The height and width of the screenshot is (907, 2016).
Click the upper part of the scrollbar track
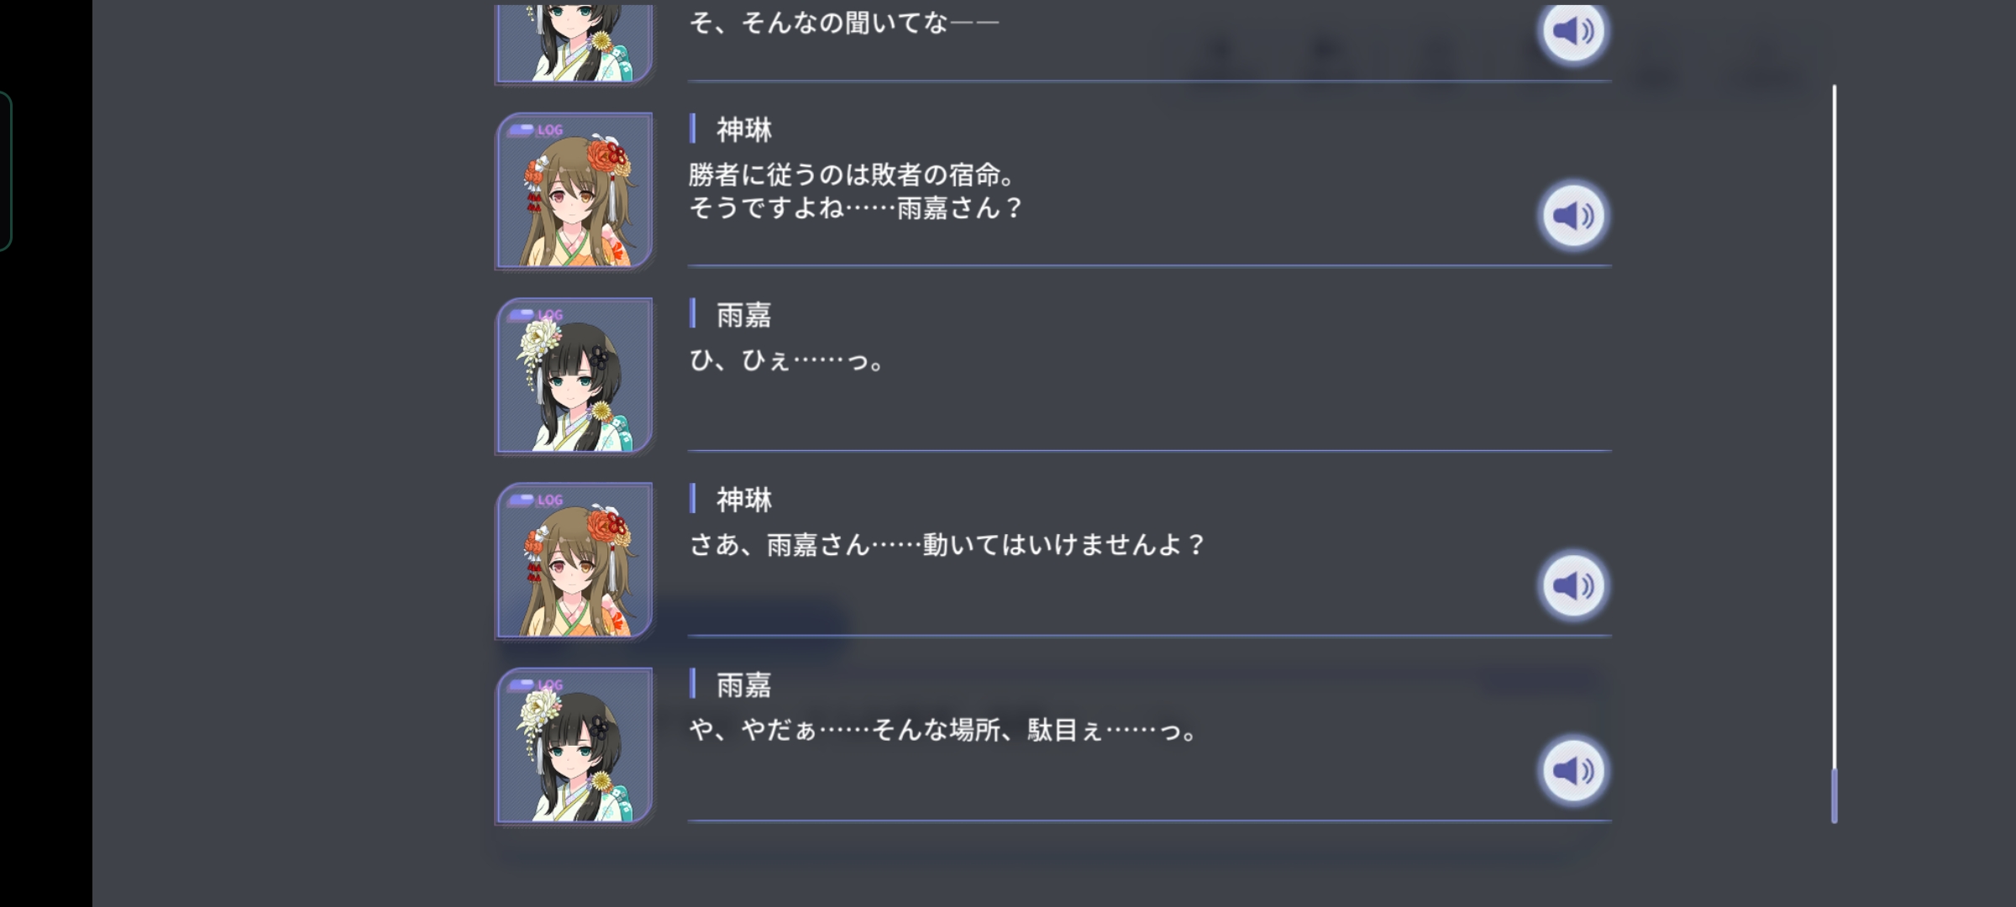click(1834, 252)
